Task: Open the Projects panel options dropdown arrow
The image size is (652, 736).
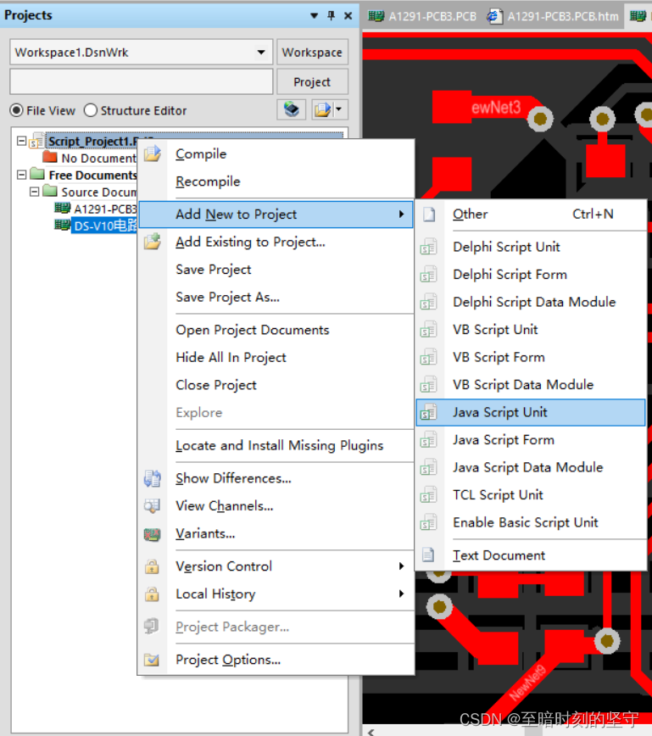Action: point(314,15)
